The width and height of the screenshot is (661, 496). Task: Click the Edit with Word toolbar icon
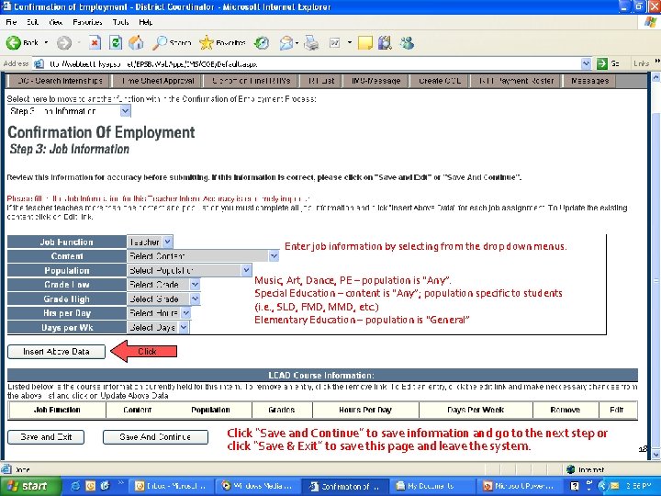[x=335, y=42]
